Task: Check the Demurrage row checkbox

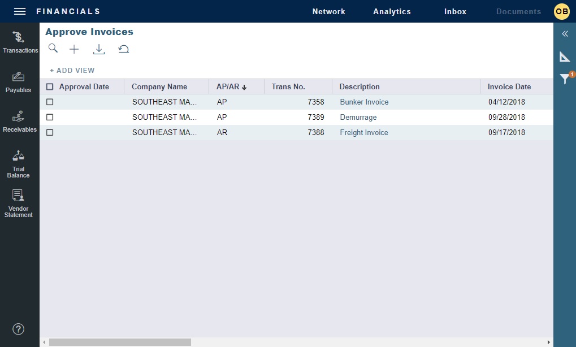Action: click(x=50, y=118)
